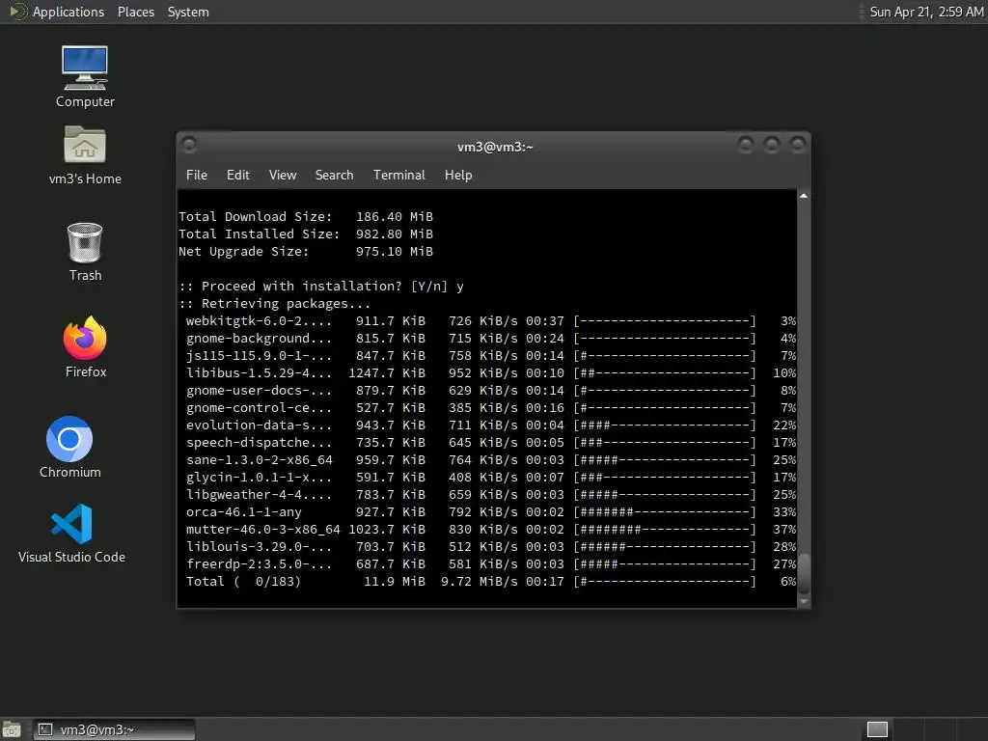Click 'gnome-user-docs-...' package name
The height and width of the screenshot is (741, 988).
point(259,391)
